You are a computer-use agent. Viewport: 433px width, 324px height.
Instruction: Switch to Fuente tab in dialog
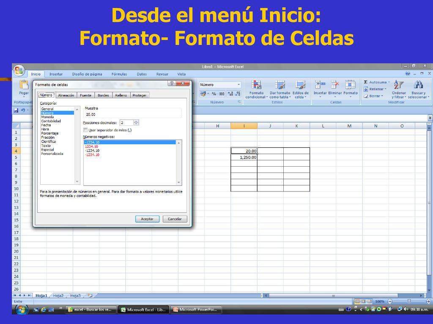[85, 95]
